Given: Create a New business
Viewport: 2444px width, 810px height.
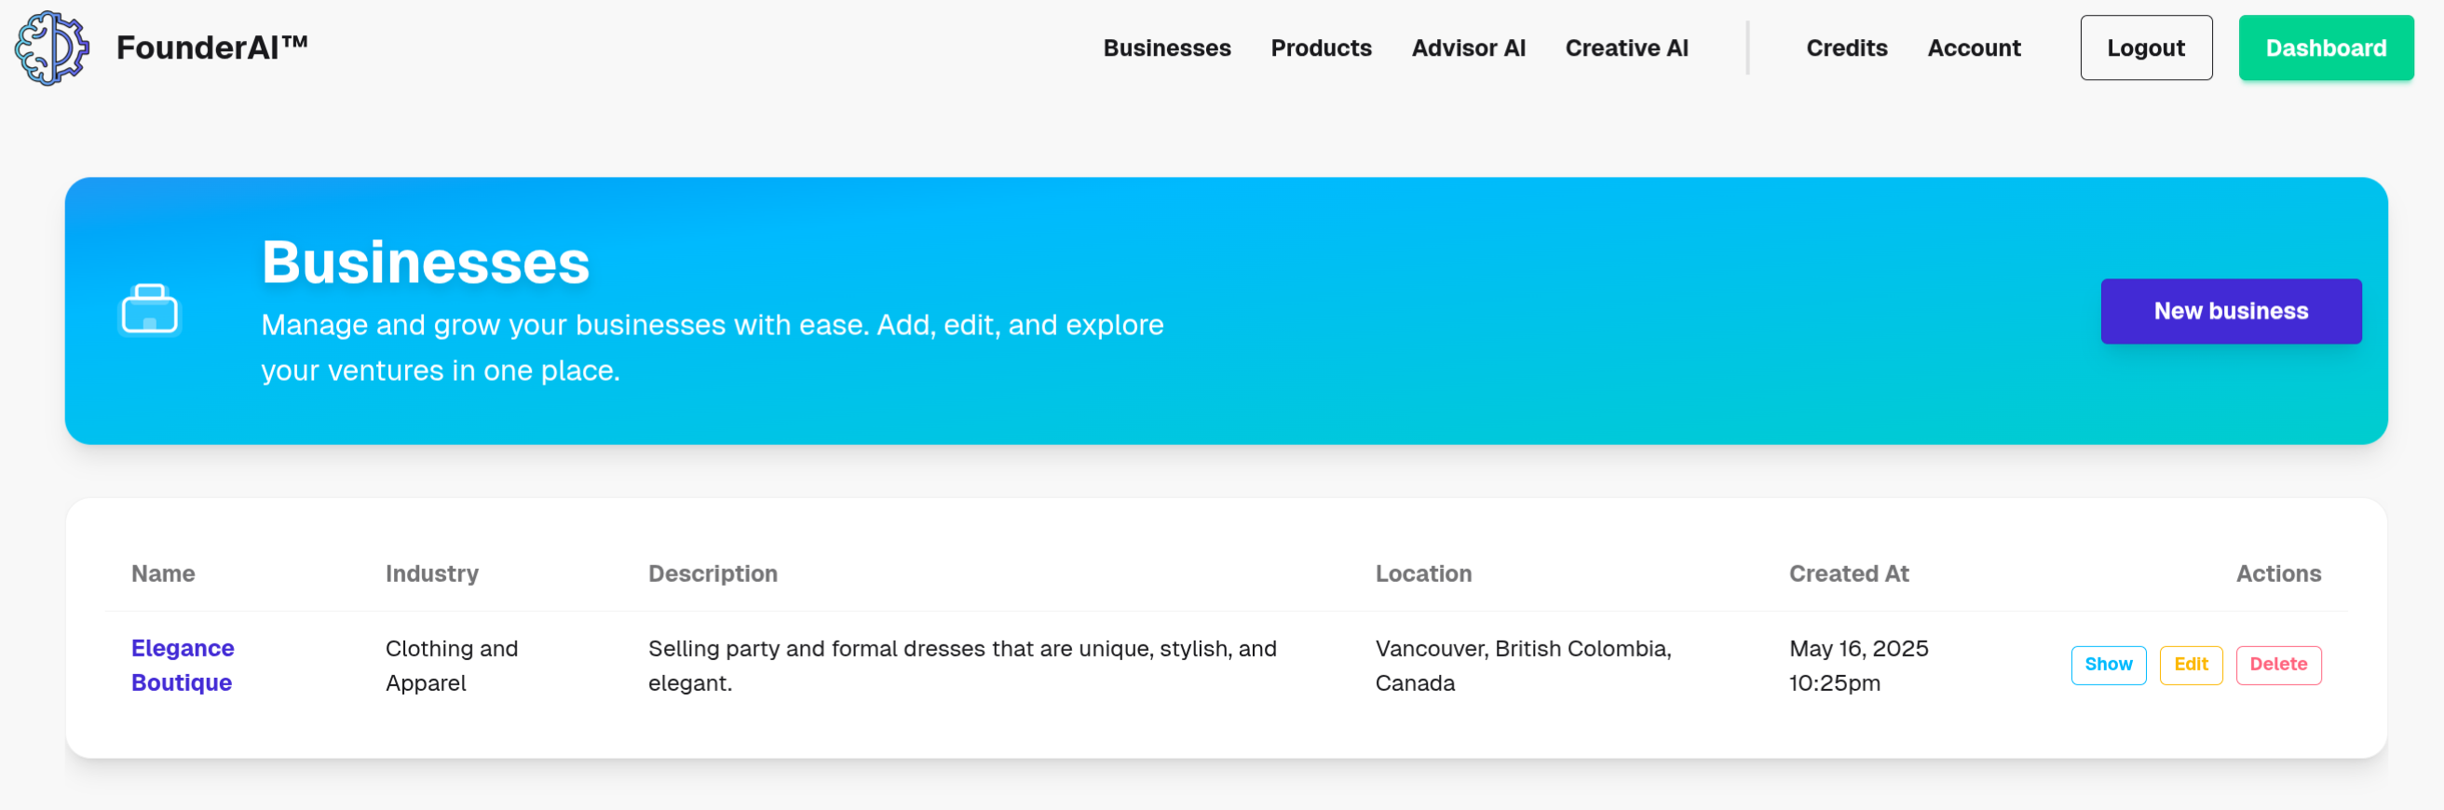Looking at the screenshot, I should tap(2231, 311).
